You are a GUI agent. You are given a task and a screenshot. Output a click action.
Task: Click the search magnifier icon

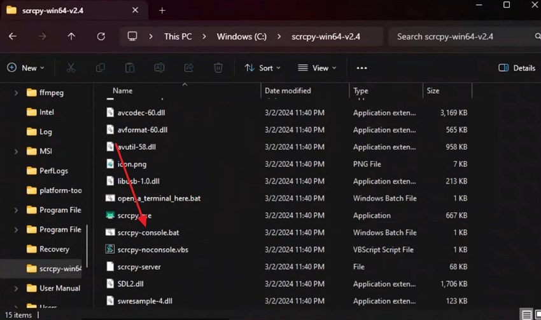pyautogui.click(x=538, y=36)
